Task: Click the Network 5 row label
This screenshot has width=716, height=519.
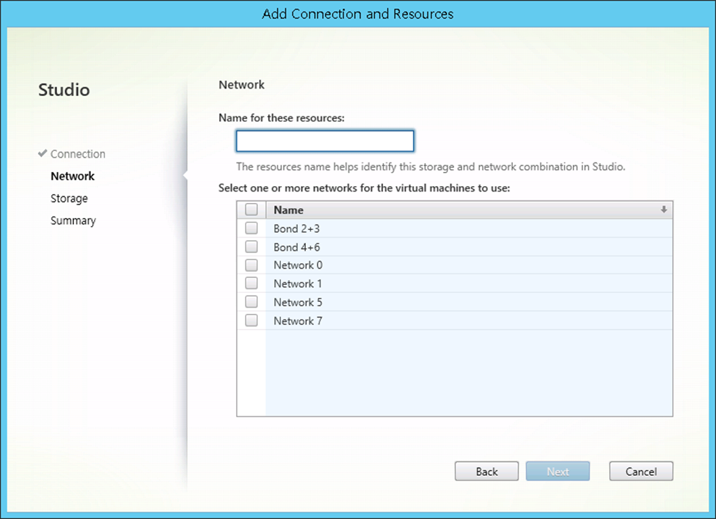Action: (298, 302)
